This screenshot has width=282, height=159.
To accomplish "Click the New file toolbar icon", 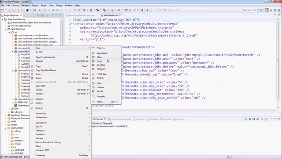I will pos(3,10).
